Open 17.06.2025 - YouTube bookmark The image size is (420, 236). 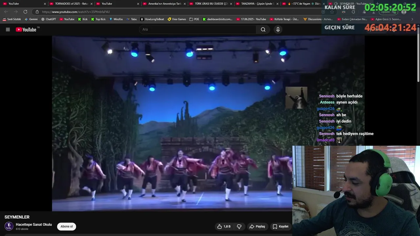click(251, 19)
